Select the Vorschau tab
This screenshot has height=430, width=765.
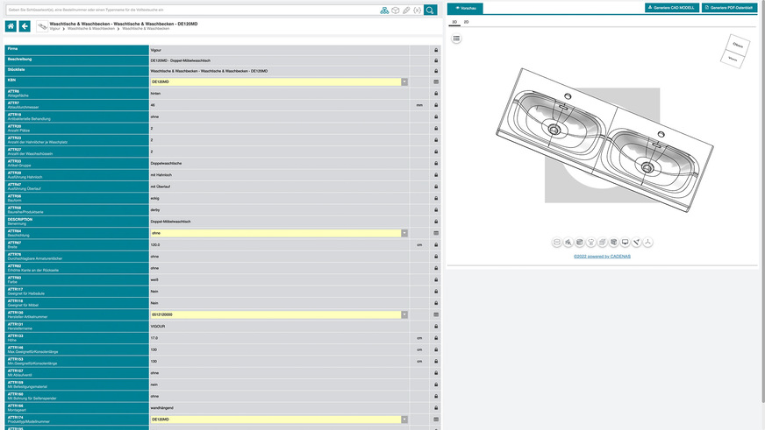465,8
